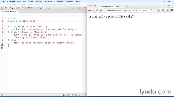Toggle the read-only lock icon in the status bar

click(79, 95)
